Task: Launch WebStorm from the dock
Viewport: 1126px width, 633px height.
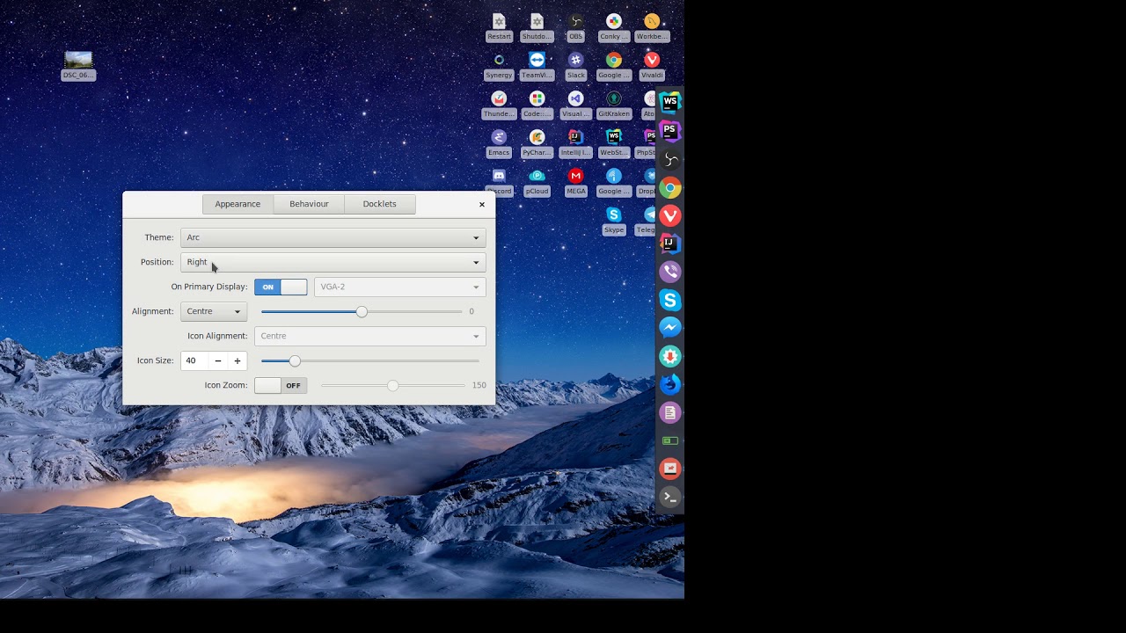Action: (x=670, y=103)
